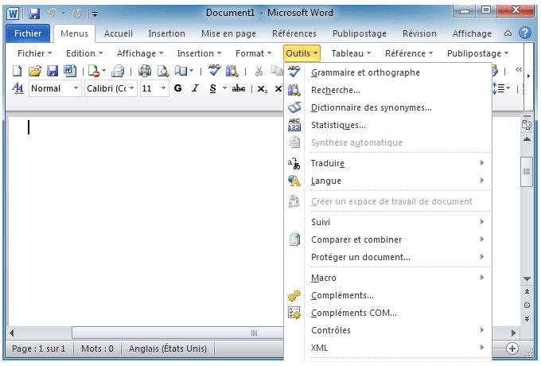Viewport: 541px width, 366px height.
Task: Click the permission restricted document icon
Action: coord(94,71)
